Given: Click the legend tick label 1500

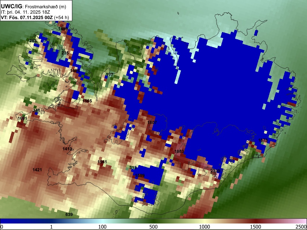Looking at the screenshot, I should tap(256, 227).
